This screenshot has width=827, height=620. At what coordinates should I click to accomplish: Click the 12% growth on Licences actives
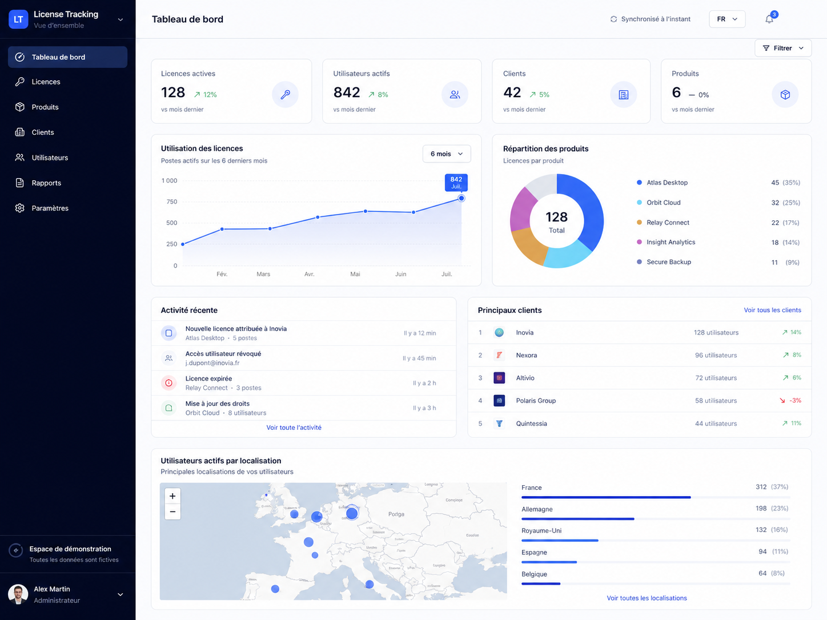click(205, 95)
